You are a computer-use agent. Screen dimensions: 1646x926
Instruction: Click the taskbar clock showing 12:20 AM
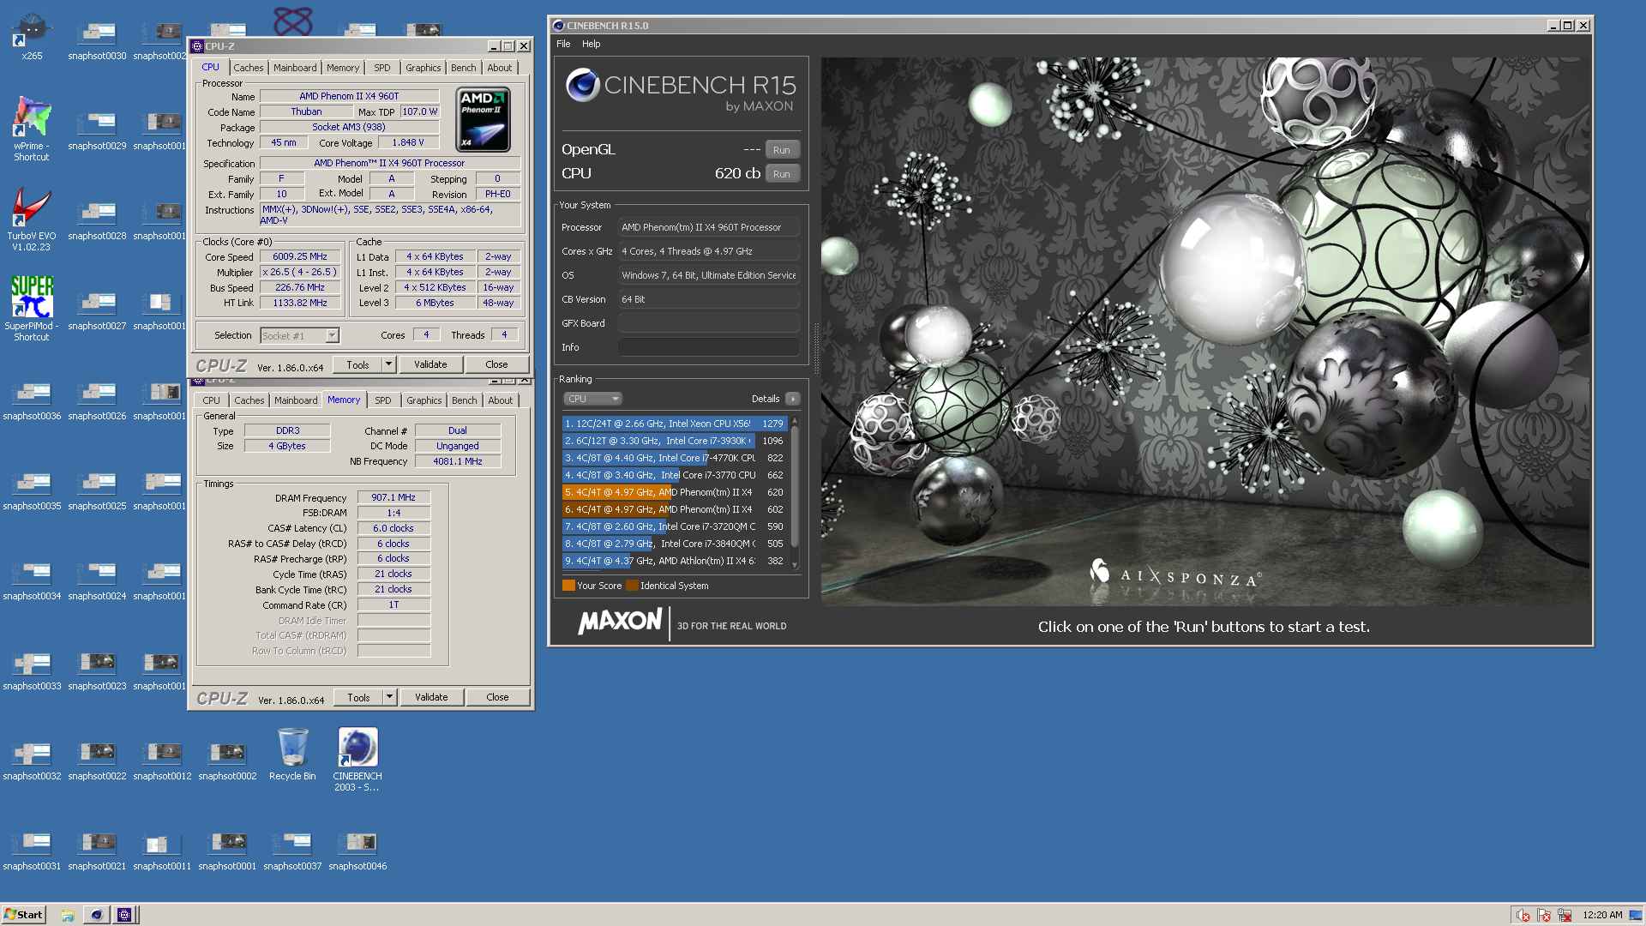pos(1602,915)
